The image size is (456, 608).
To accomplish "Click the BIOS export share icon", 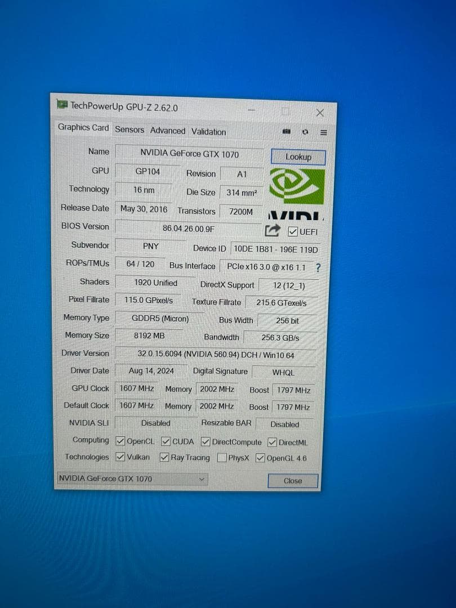I will [272, 230].
